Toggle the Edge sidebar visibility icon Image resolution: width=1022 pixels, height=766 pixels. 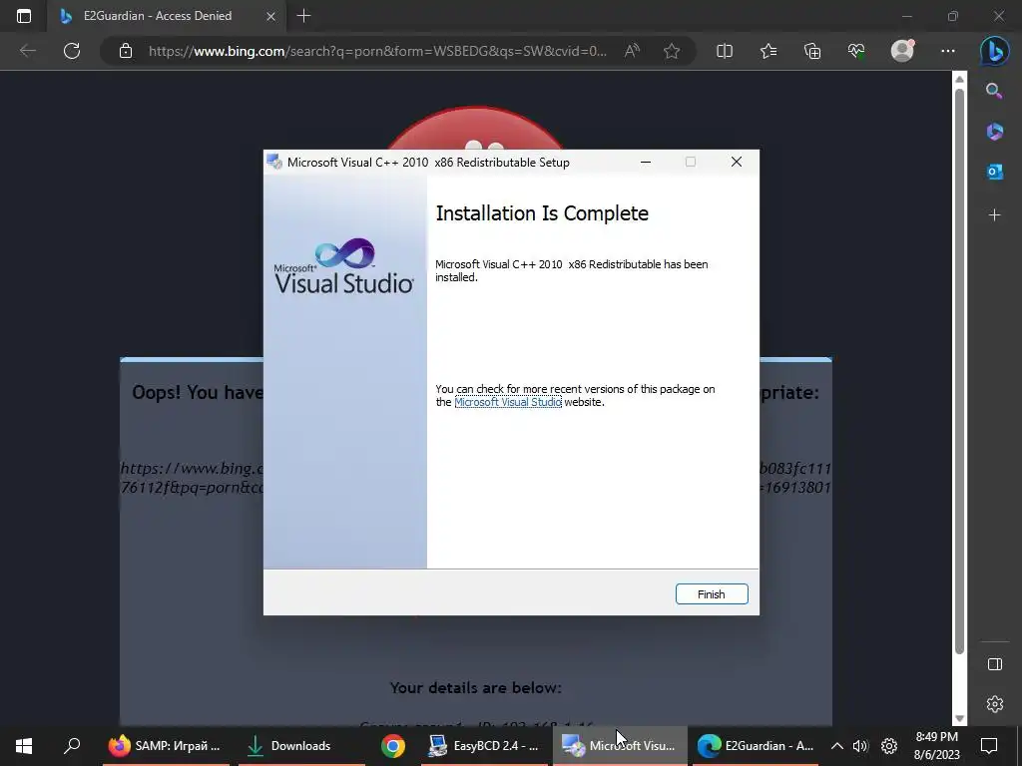click(x=994, y=664)
